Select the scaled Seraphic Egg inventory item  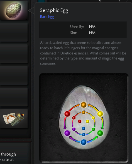tap(14, 10)
